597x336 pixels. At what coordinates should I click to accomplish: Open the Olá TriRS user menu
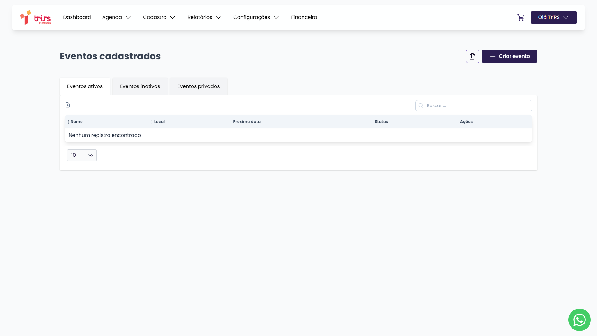pos(553,17)
